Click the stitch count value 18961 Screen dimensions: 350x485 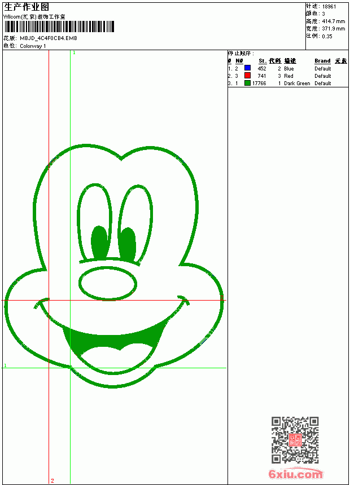[329, 7]
